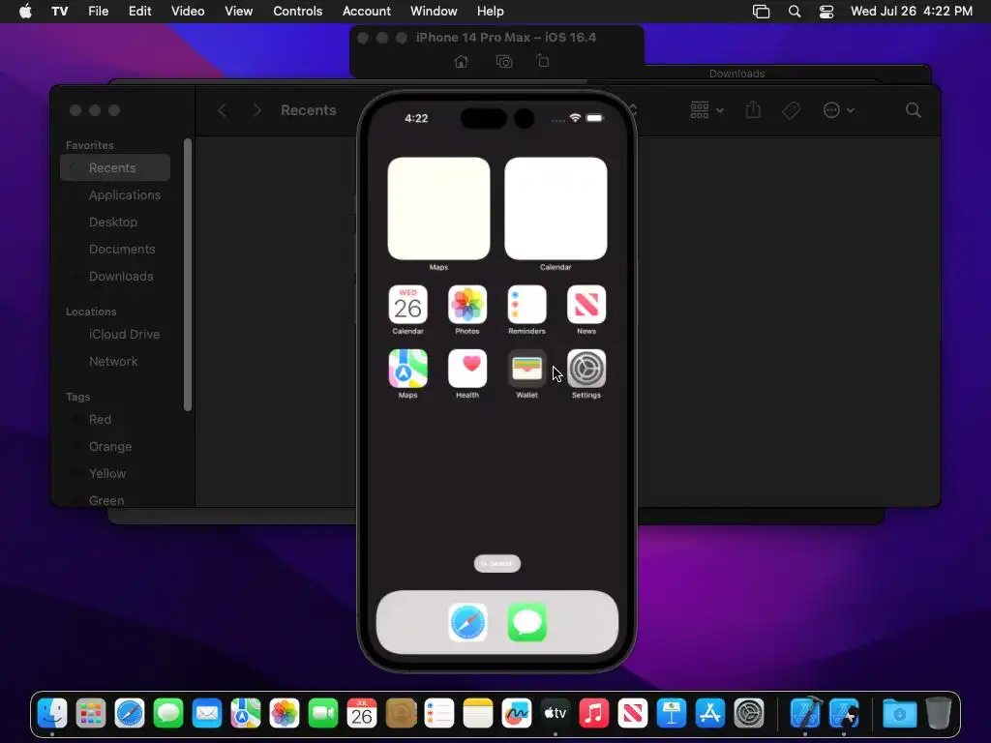Click the Finder tags toolbar icon
This screenshot has height=743, width=991.
click(x=791, y=110)
